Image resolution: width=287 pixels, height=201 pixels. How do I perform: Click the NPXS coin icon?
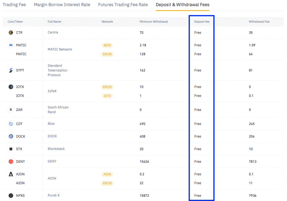tap(11, 195)
